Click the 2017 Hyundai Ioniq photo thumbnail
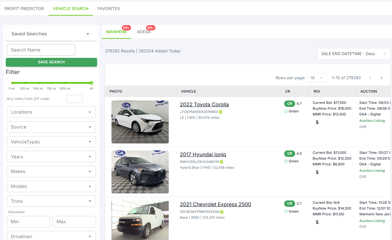392x240 pixels. pos(140,172)
